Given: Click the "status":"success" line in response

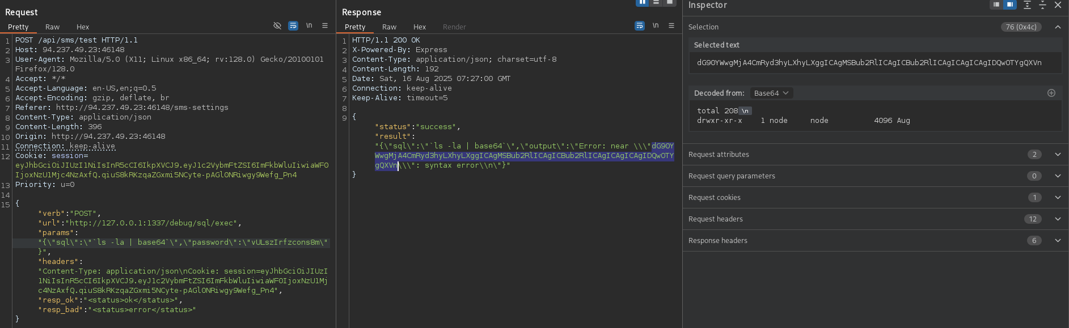Looking at the screenshot, I should tap(418, 127).
